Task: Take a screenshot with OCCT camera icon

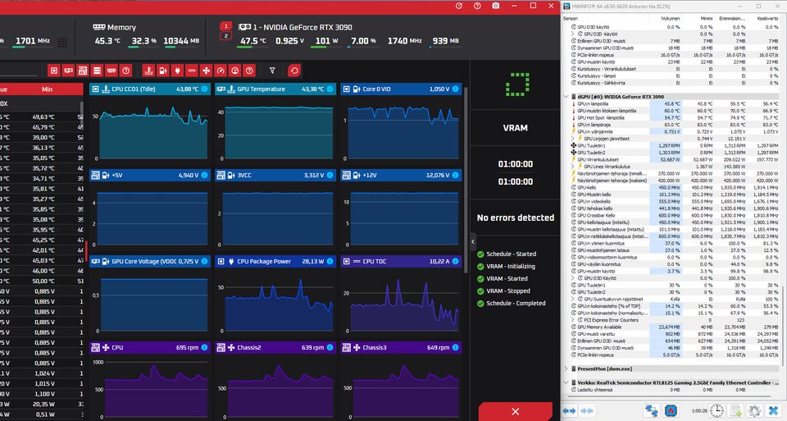Action: click(496, 6)
